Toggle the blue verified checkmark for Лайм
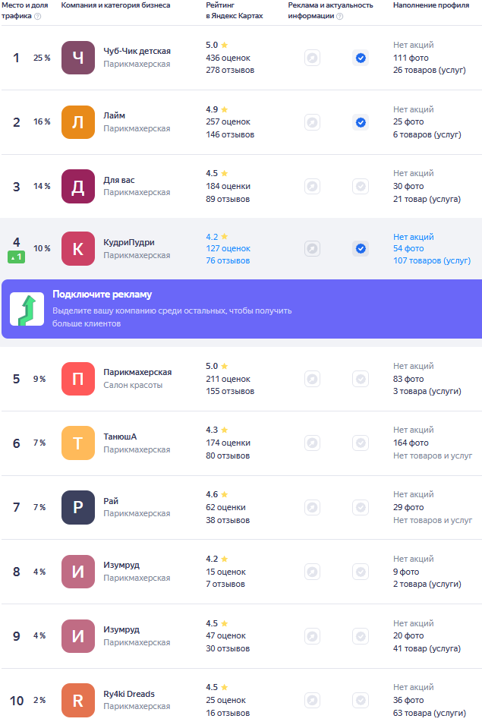482x725 pixels. 361,122
